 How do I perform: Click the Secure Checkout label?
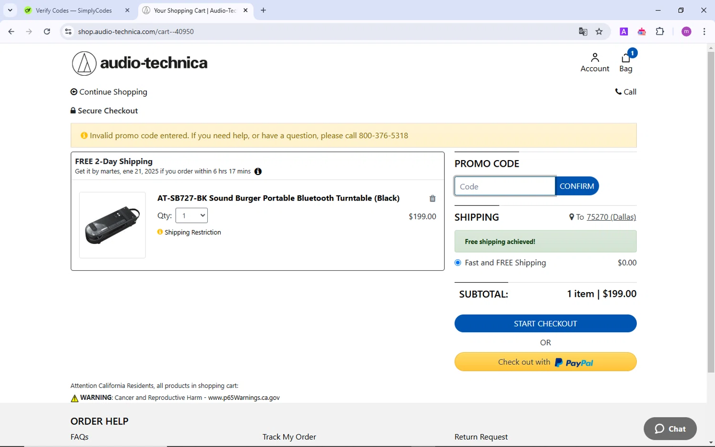(x=104, y=111)
